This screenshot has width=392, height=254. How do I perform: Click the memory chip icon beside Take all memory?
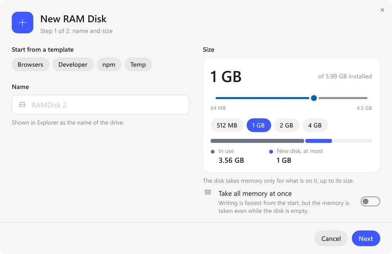(x=208, y=192)
